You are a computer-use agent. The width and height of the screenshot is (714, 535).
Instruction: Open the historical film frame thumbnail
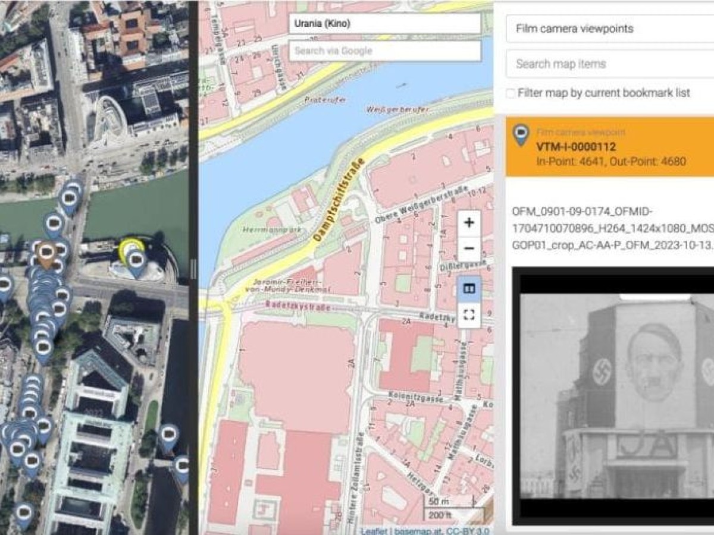(x=616, y=395)
